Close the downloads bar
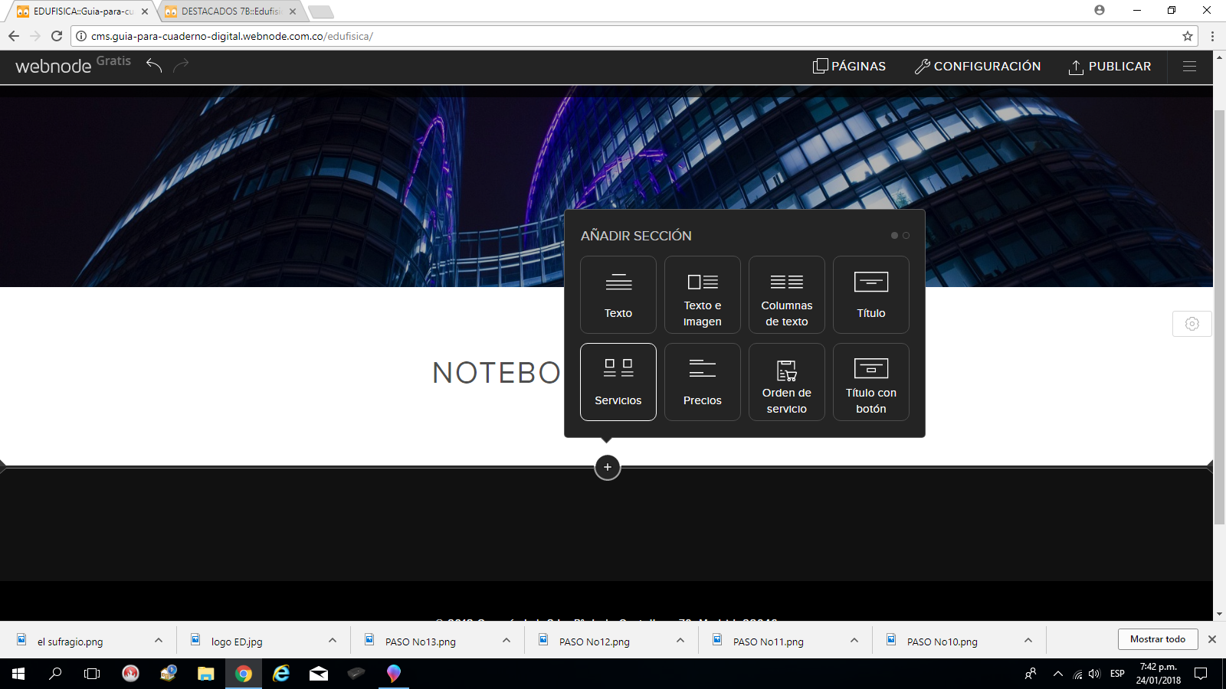The image size is (1226, 689). [1212, 639]
